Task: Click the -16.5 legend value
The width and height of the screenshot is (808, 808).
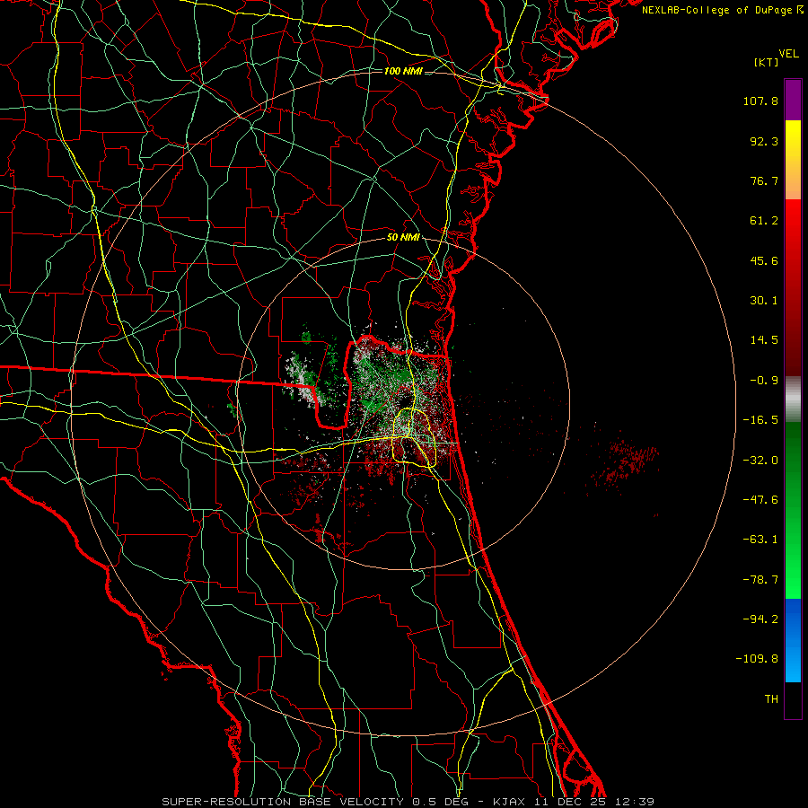Action: click(x=760, y=420)
